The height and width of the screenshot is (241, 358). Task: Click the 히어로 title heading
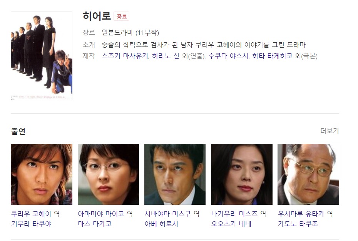(97, 16)
